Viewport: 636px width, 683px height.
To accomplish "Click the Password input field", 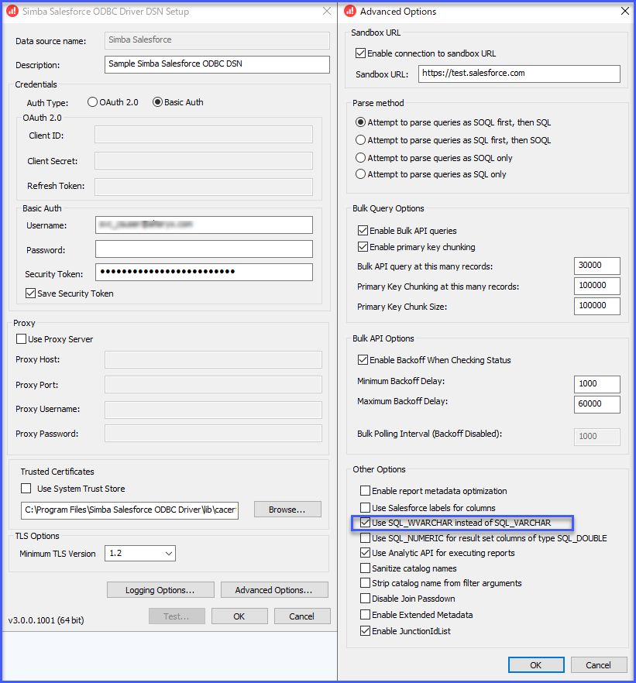I will coord(204,249).
